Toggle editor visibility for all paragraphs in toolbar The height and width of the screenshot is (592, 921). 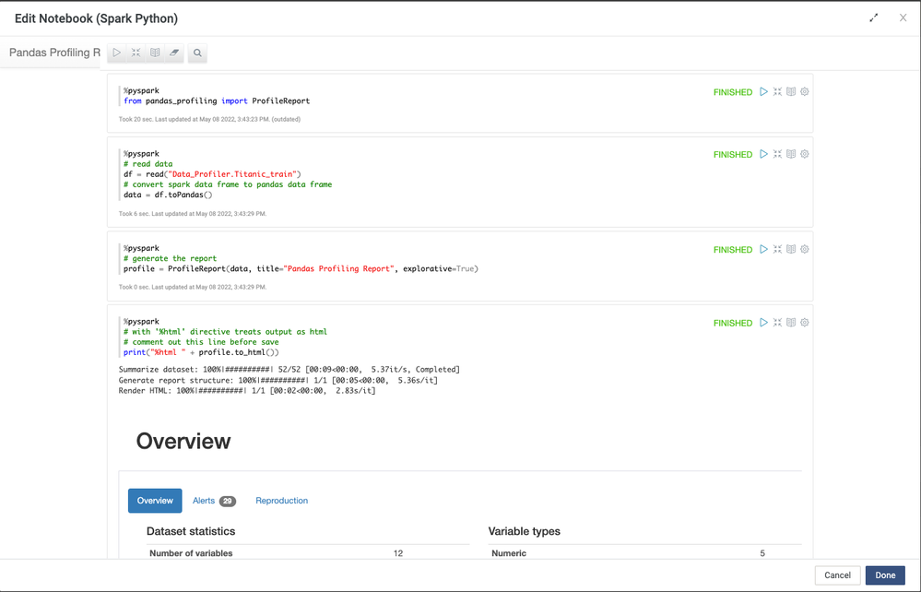click(x=136, y=53)
